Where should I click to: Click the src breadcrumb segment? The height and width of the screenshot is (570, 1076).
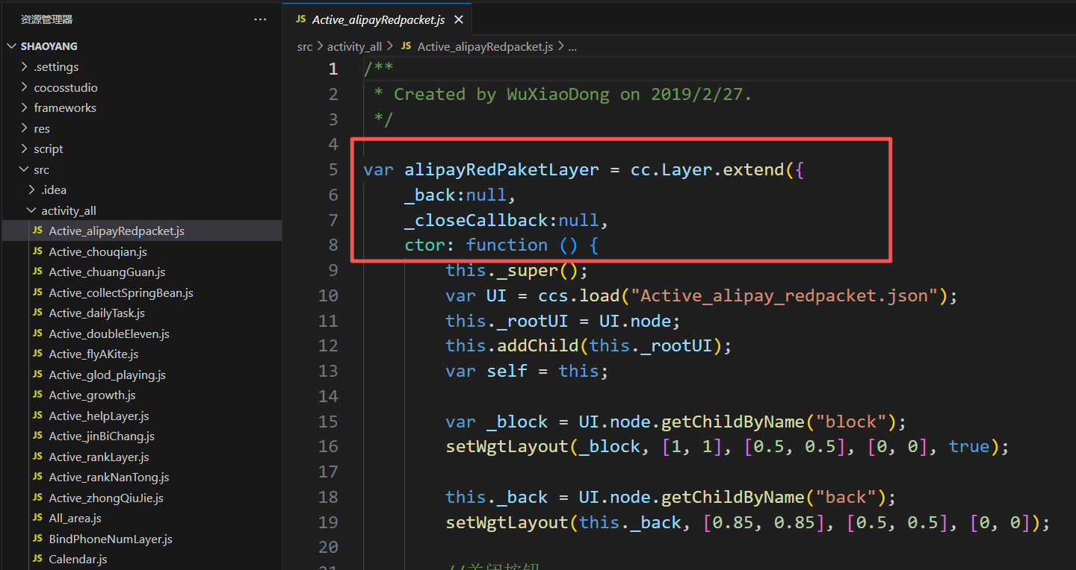[x=305, y=46]
